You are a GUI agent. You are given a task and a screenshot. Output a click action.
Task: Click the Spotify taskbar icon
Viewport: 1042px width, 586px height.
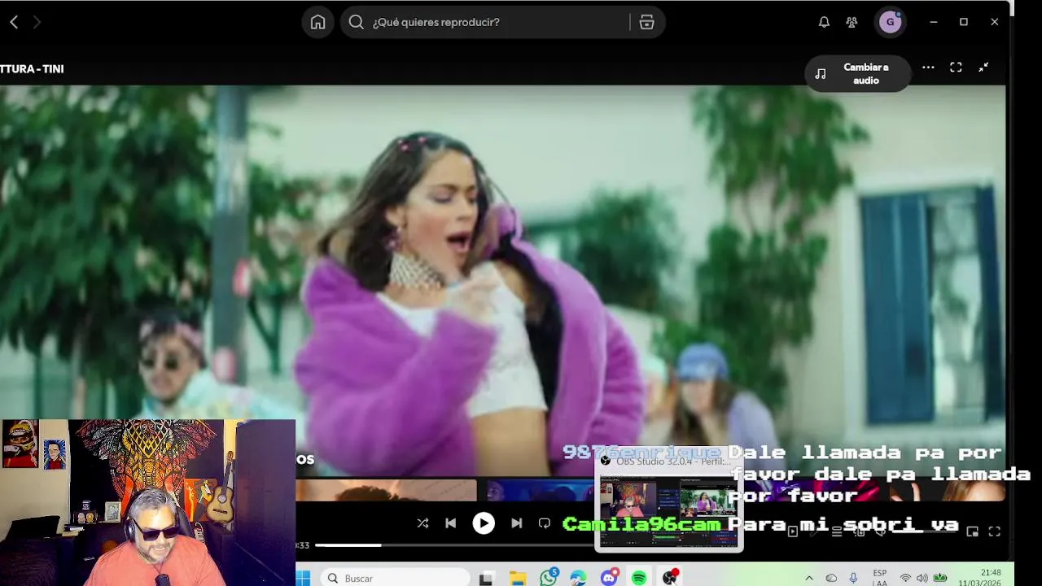click(639, 579)
